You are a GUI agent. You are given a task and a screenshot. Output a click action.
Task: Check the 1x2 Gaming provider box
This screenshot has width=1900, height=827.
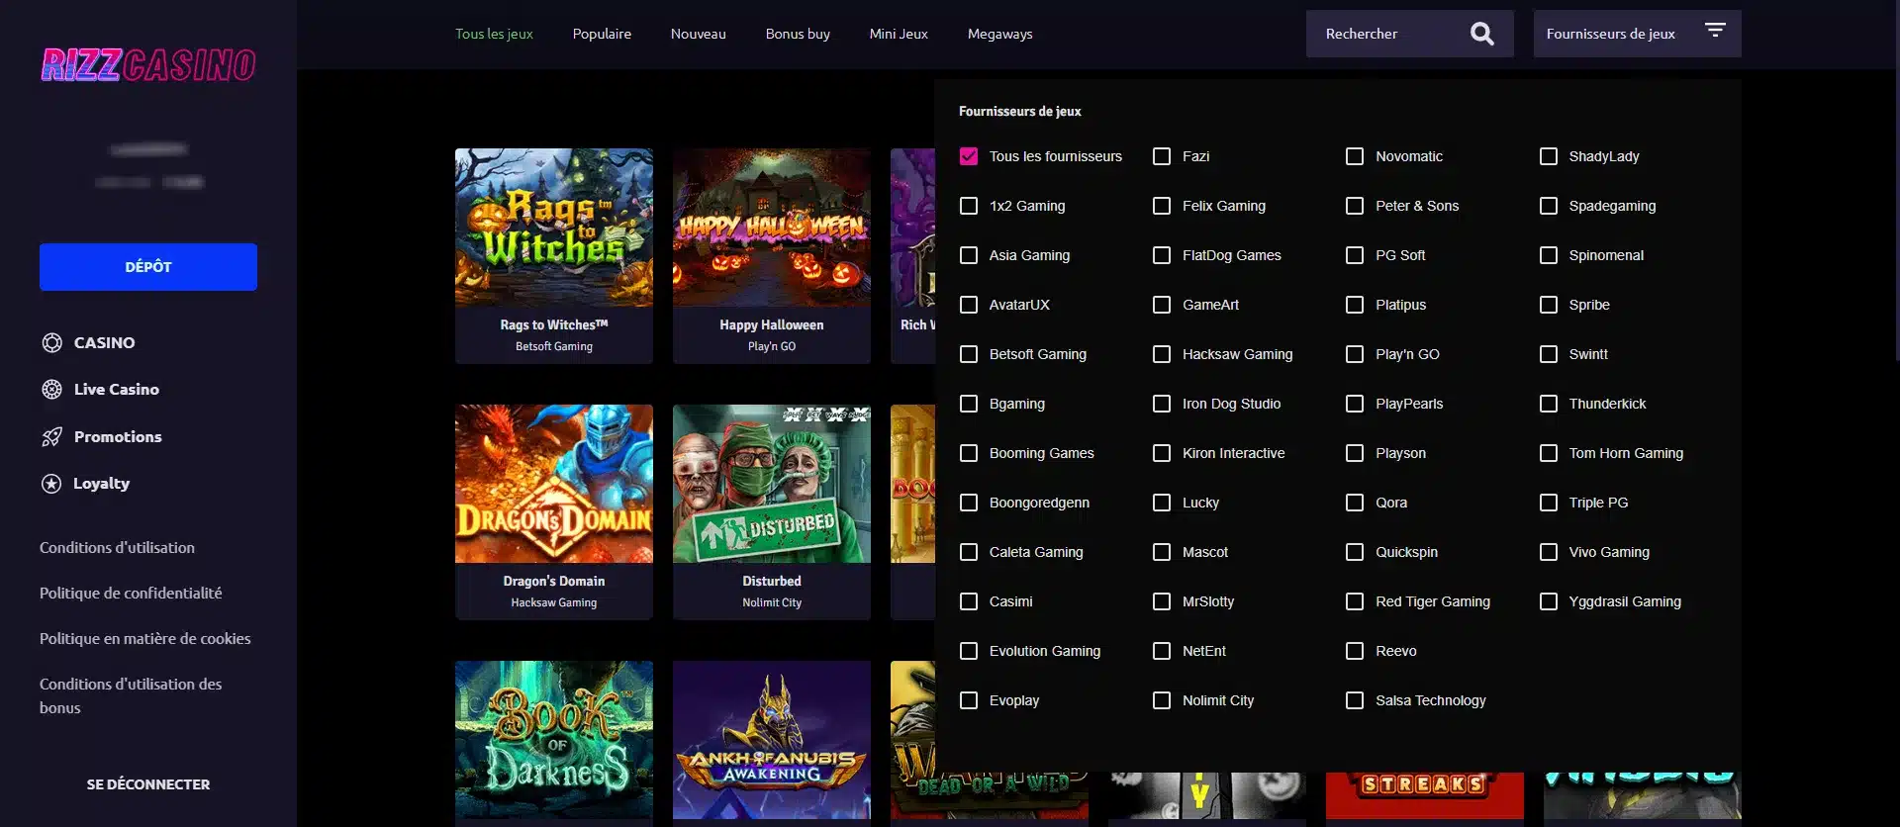[x=969, y=206]
